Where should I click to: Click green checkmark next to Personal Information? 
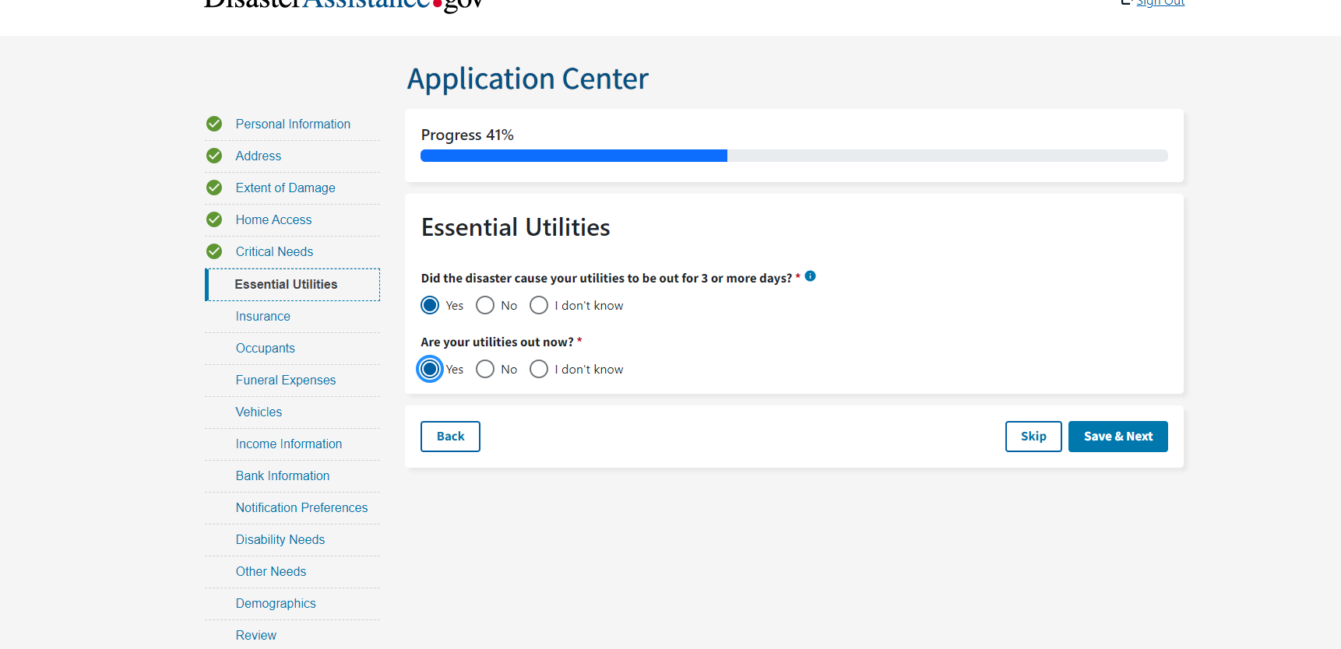click(x=214, y=124)
